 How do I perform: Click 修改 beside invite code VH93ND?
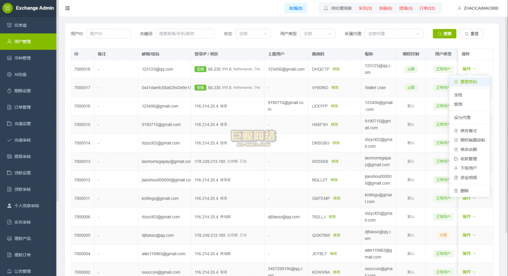(x=335, y=88)
